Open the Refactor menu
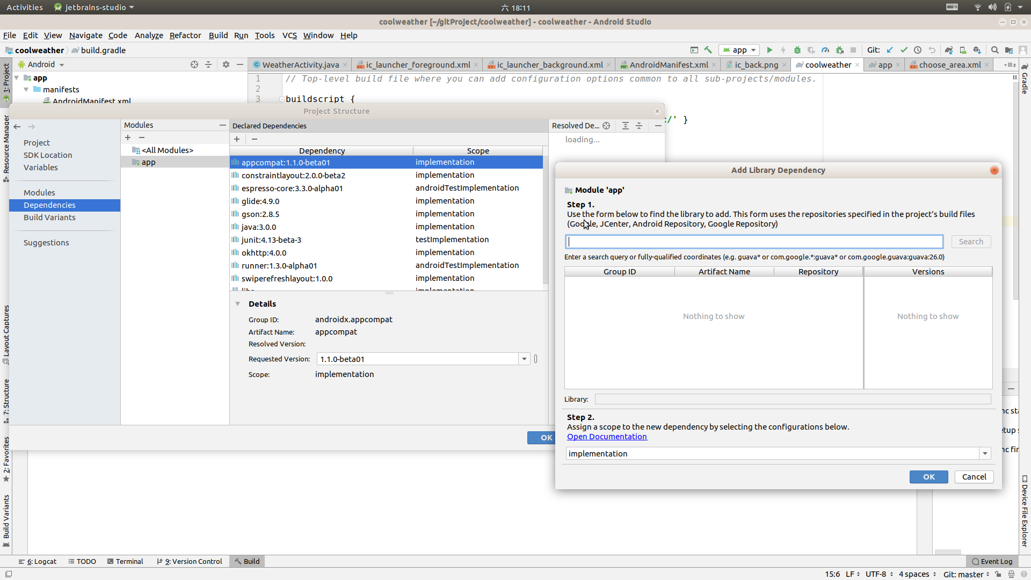This screenshot has width=1031, height=580. (185, 35)
